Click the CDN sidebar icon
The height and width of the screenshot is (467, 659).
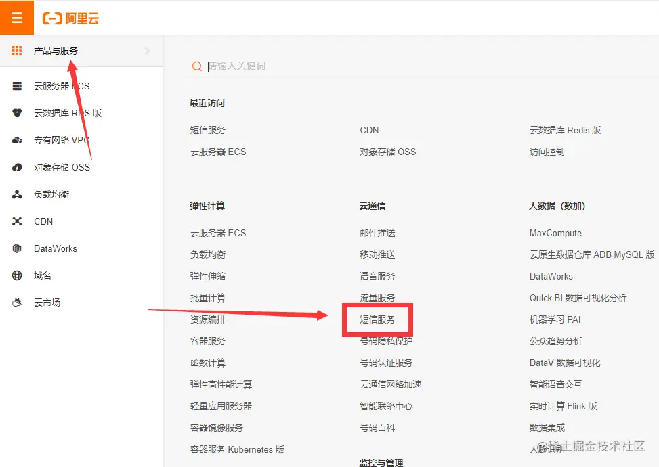coord(17,221)
